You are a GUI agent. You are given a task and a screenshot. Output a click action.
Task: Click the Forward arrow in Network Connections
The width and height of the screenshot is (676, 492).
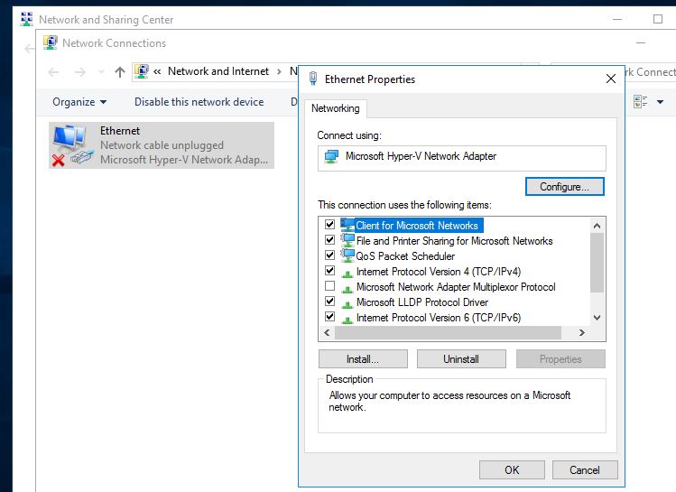click(79, 72)
